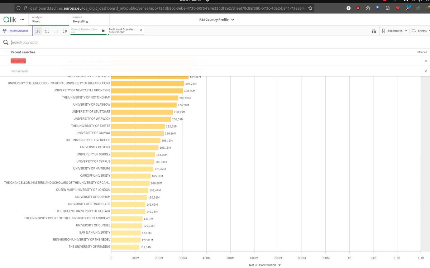Open the Sheets dropdown label
This screenshot has height=268, width=430.
[422, 31]
